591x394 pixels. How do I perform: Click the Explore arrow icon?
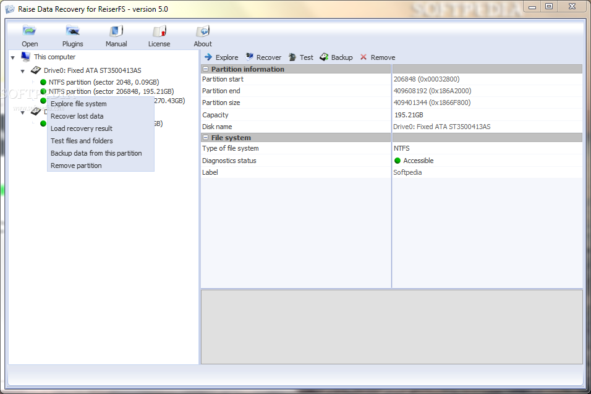point(208,57)
